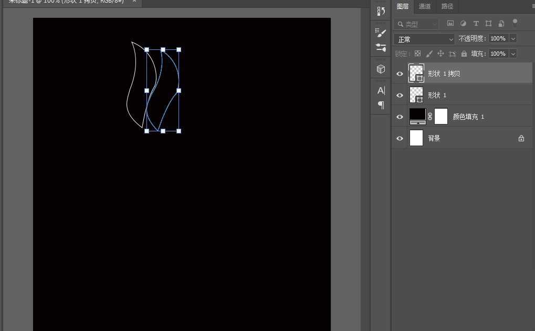
Task: Expand the 不透明度 opacity dropdown arrow
Action: coord(513,39)
